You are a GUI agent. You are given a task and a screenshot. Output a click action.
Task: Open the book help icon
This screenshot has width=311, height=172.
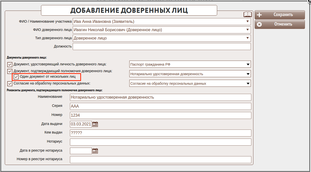pyautogui.click(x=248, y=14)
